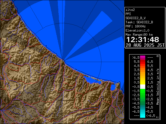Select the white -0.5 to 0.5 swatch
Image resolution: width=166 pixels, height=124 pixels.
142,87
